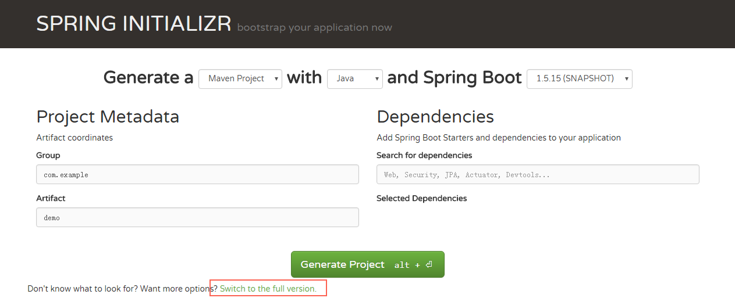Click the Artifact coordinates text
The width and height of the screenshot is (735, 305).
[74, 138]
